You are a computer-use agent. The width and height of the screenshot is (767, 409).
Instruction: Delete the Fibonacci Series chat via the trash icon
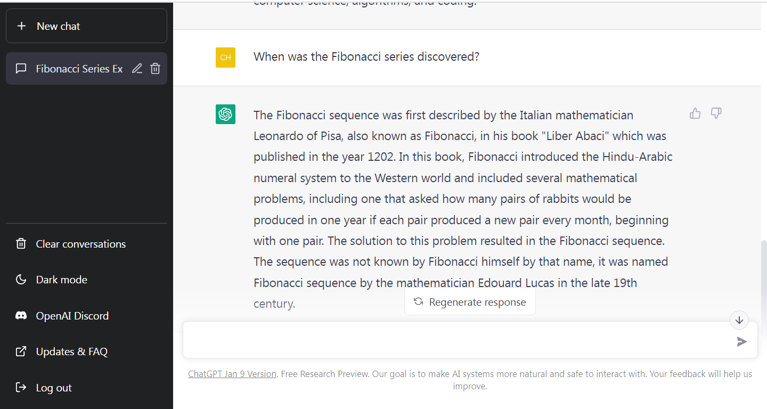coord(155,69)
